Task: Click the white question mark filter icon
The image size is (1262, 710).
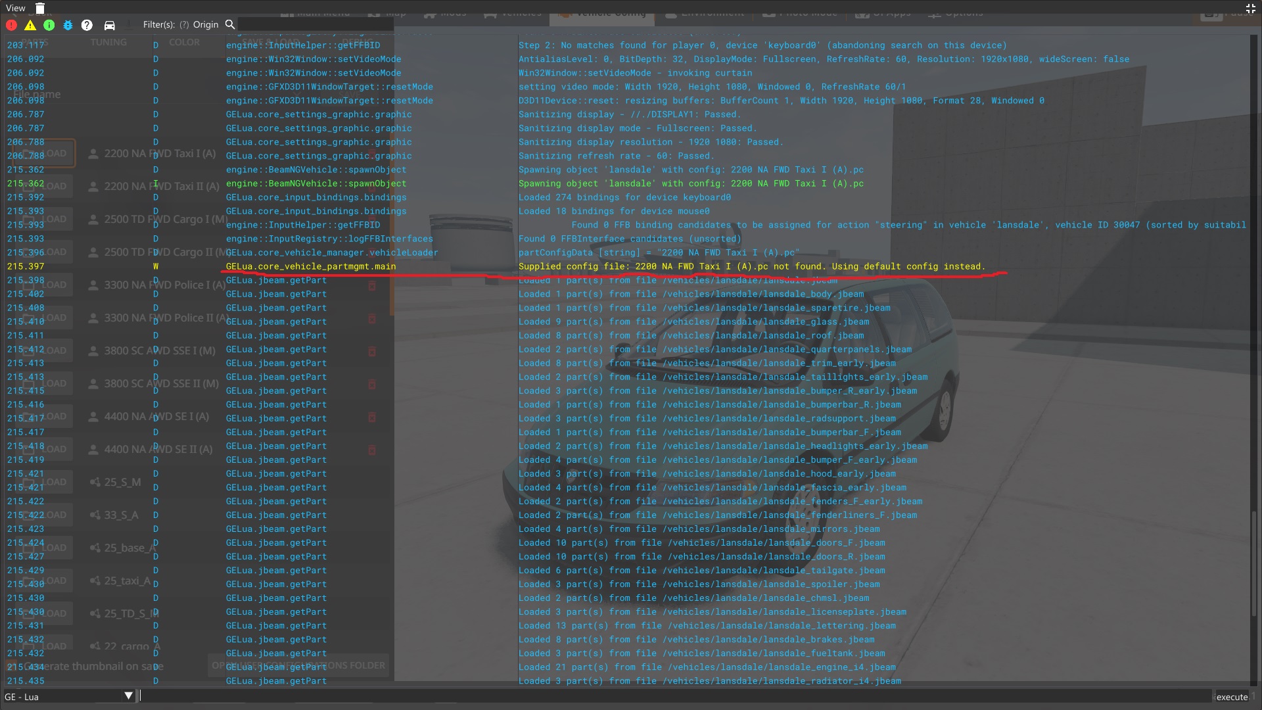Action: click(87, 25)
